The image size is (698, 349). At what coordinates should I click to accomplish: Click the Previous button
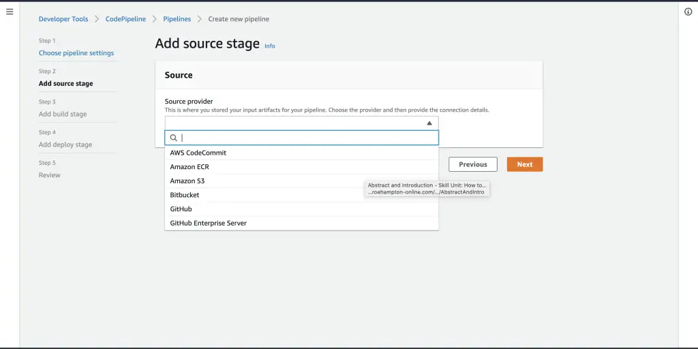[x=473, y=164]
